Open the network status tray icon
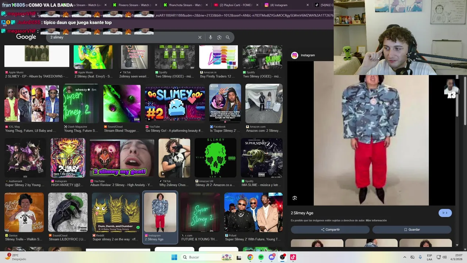467x263 pixels. tap(439, 257)
